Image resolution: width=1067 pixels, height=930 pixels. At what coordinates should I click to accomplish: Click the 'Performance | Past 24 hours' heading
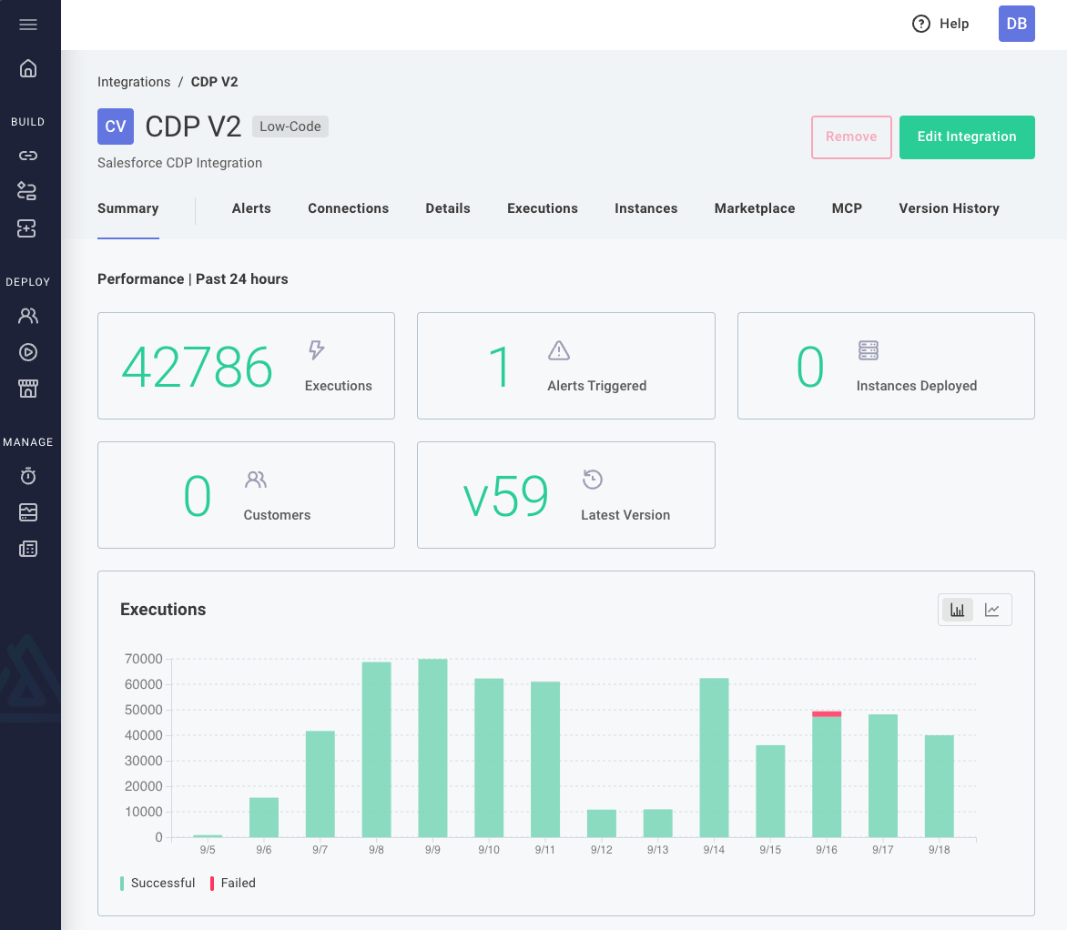(193, 279)
